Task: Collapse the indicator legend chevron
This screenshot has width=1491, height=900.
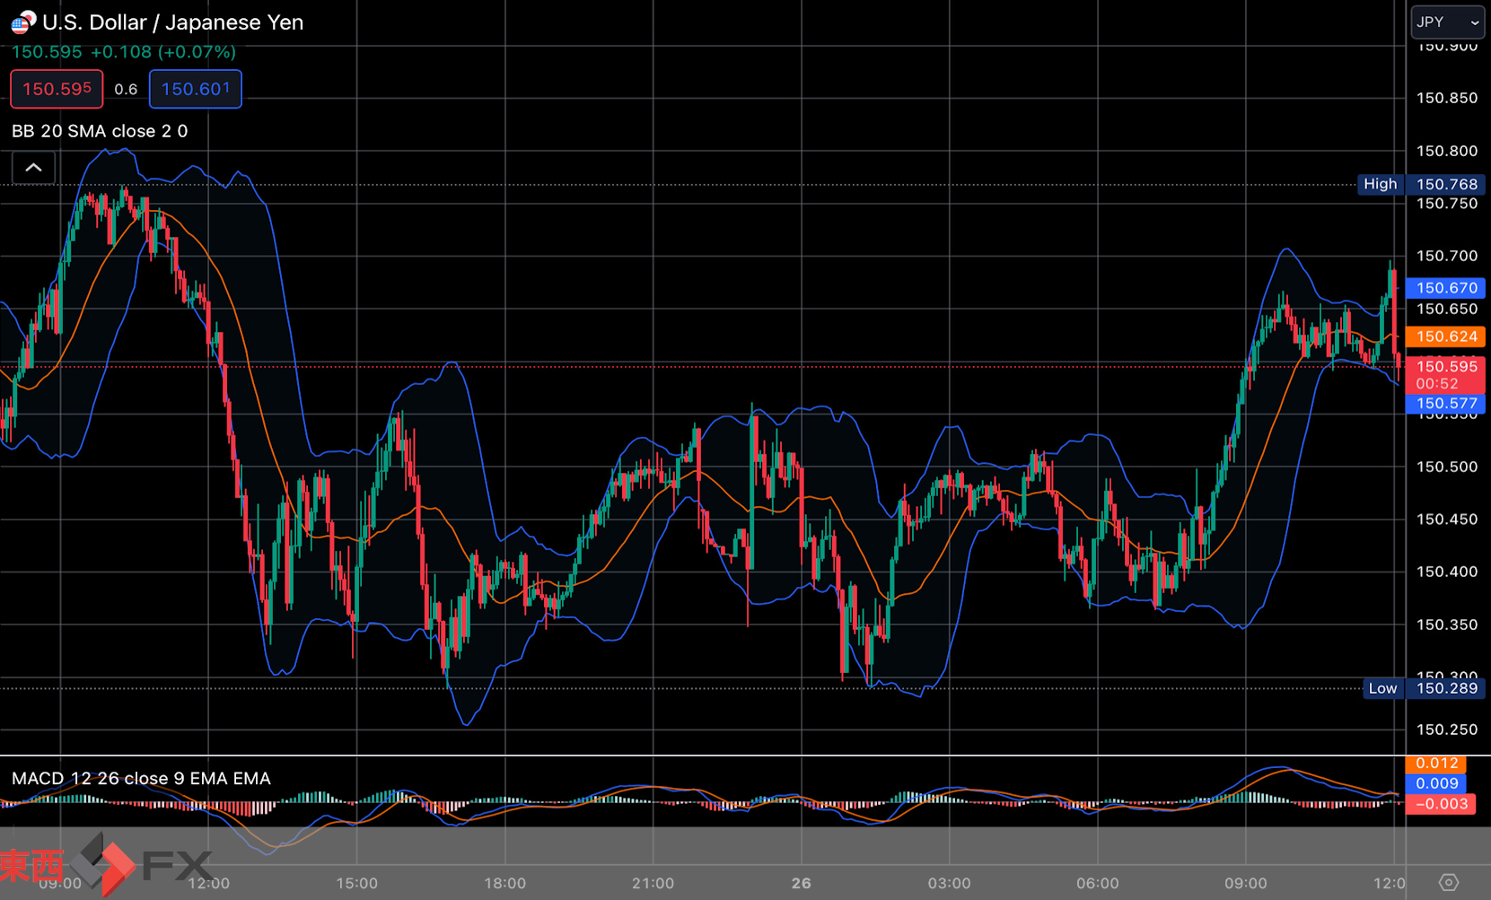Action: tap(33, 168)
